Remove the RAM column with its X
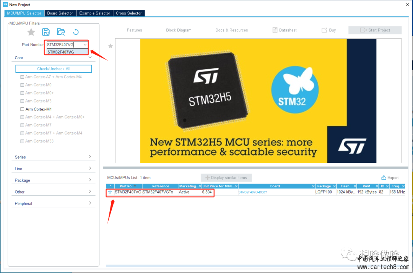Screen dimensions: 413x273 [377, 186]
